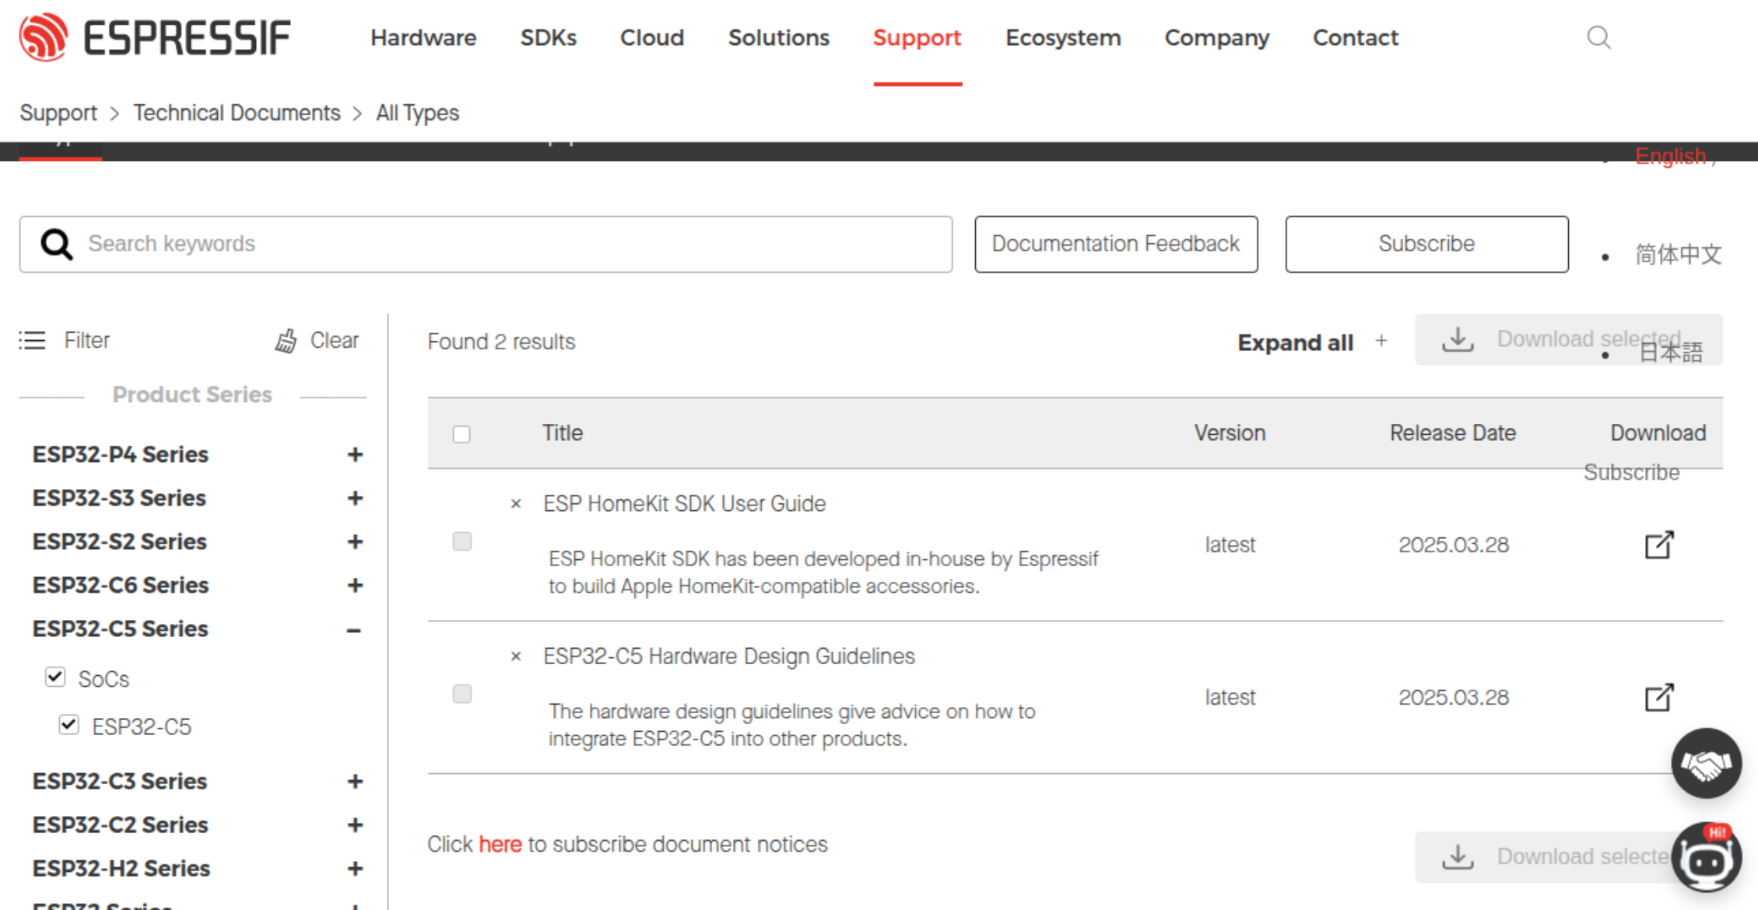
Task: Click the Release Date column header
Action: pyautogui.click(x=1452, y=433)
